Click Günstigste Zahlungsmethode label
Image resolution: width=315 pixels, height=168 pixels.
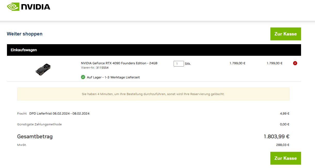[x=39, y=124]
